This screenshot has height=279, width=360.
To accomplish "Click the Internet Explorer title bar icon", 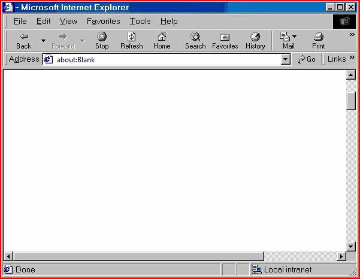I will pyautogui.click(x=8, y=7).
